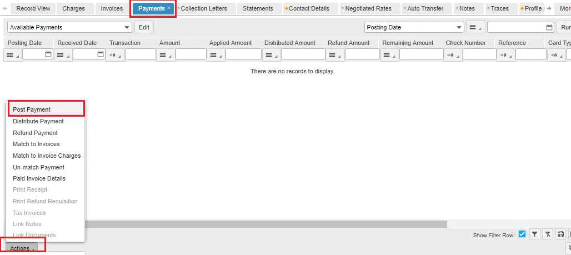571x255 pixels.
Task: Click the Refund Amount filter input field
Action: pos(362,54)
